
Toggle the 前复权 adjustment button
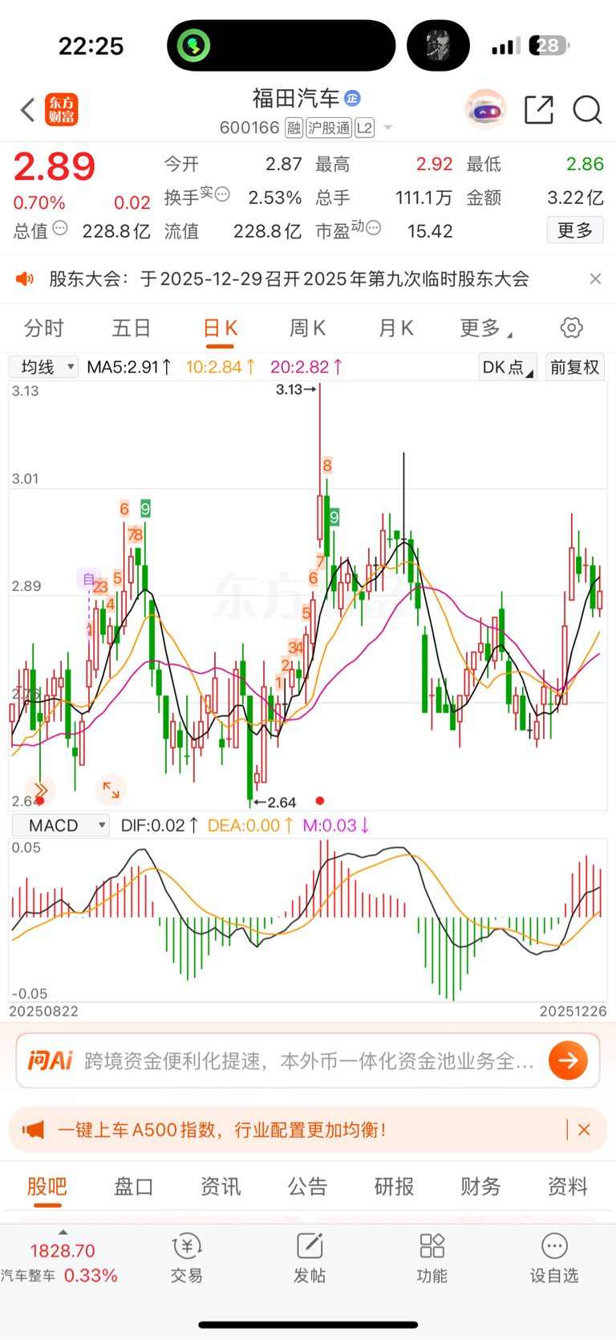point(575,367)
